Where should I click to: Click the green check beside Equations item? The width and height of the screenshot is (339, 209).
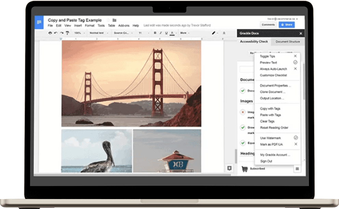243,143
